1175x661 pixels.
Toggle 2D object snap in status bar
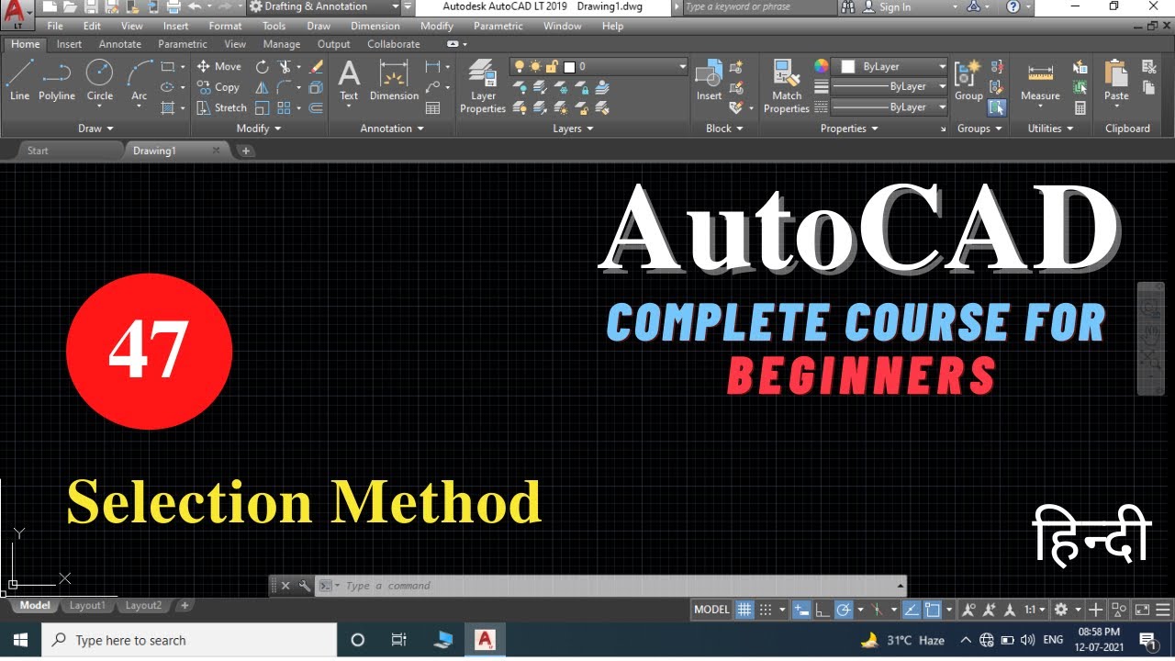[x=933, y=610]
